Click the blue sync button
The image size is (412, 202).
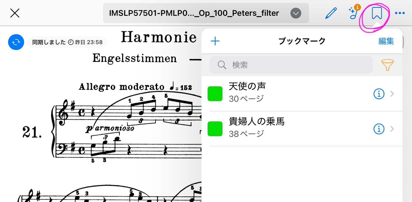coord(16,42)
